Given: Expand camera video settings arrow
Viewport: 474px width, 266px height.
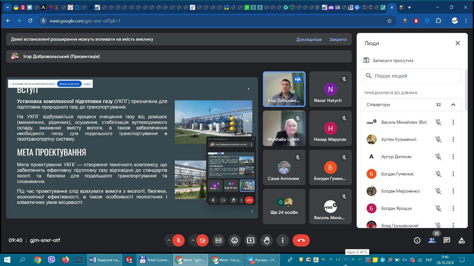Looking at the screenshot, I should 193,241.
